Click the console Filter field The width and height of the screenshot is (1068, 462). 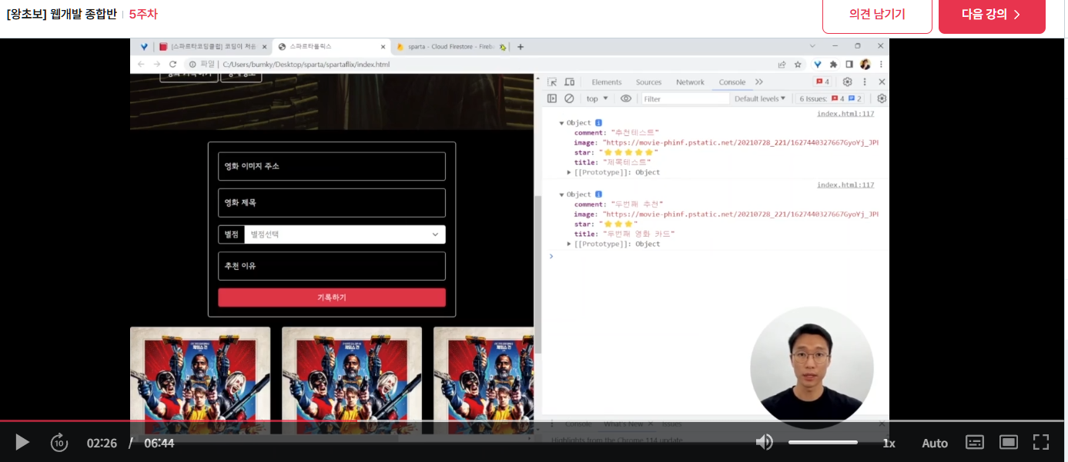click(685, 98)
